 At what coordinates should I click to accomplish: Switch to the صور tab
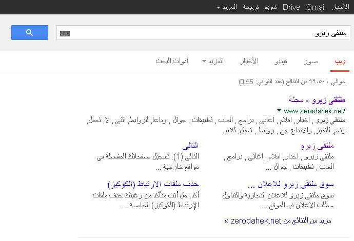click(311, 62)
